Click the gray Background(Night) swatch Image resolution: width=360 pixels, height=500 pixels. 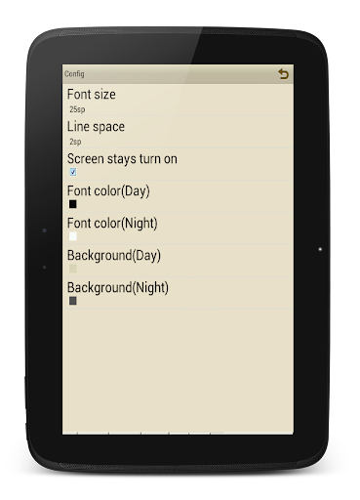pos(73,301)
